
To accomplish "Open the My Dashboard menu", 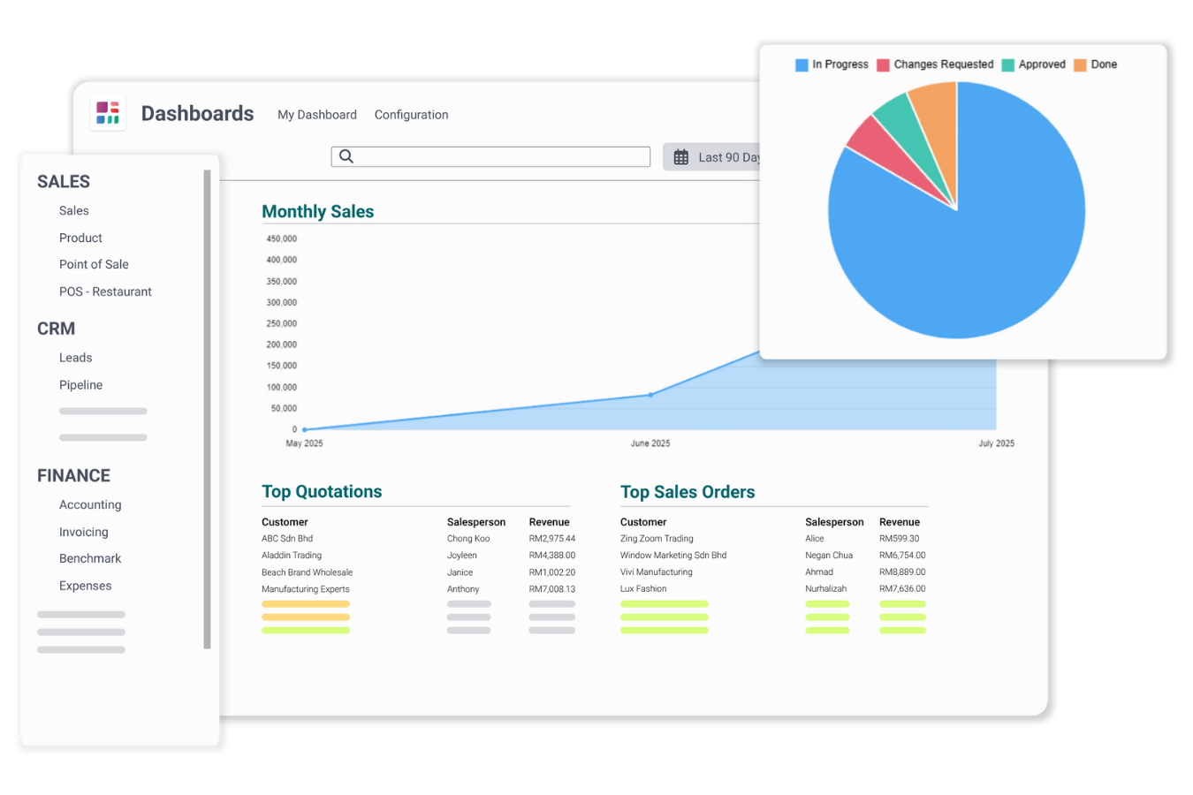I will click(317, 115).
